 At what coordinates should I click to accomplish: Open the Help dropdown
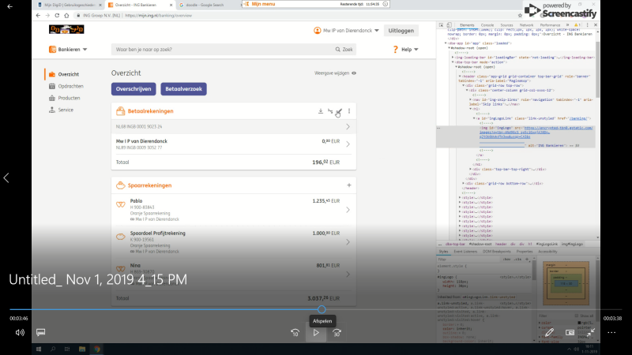coord(405,50)
